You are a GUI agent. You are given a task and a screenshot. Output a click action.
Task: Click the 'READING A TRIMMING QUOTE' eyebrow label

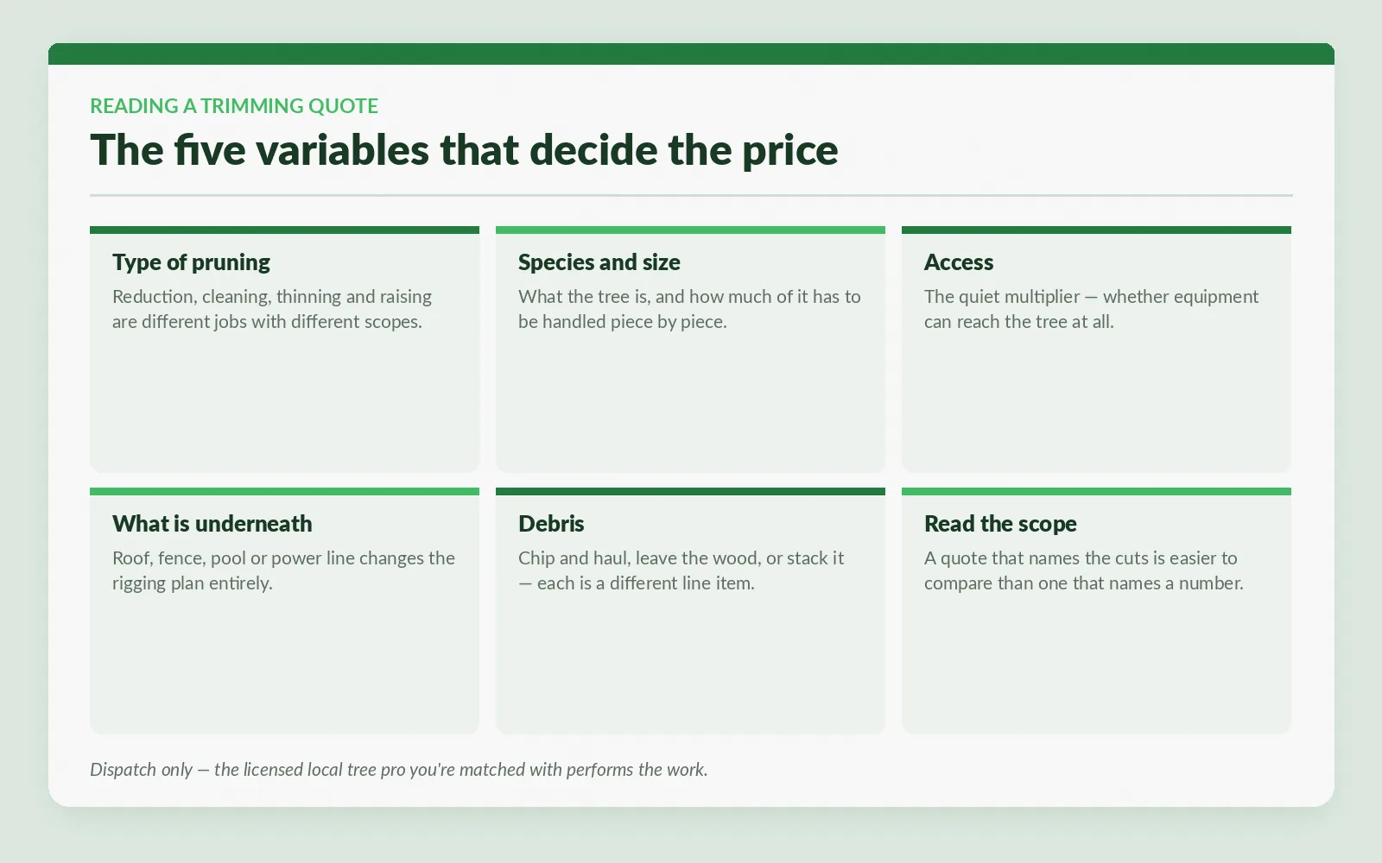click(x=234, y=106)
